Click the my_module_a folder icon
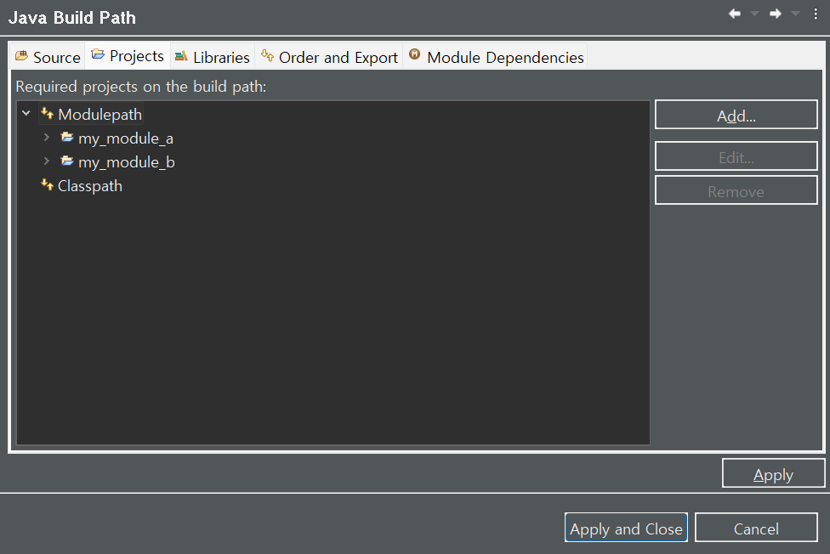The height and width of the screenshot is (554, 830). click(x=67, y=137)
